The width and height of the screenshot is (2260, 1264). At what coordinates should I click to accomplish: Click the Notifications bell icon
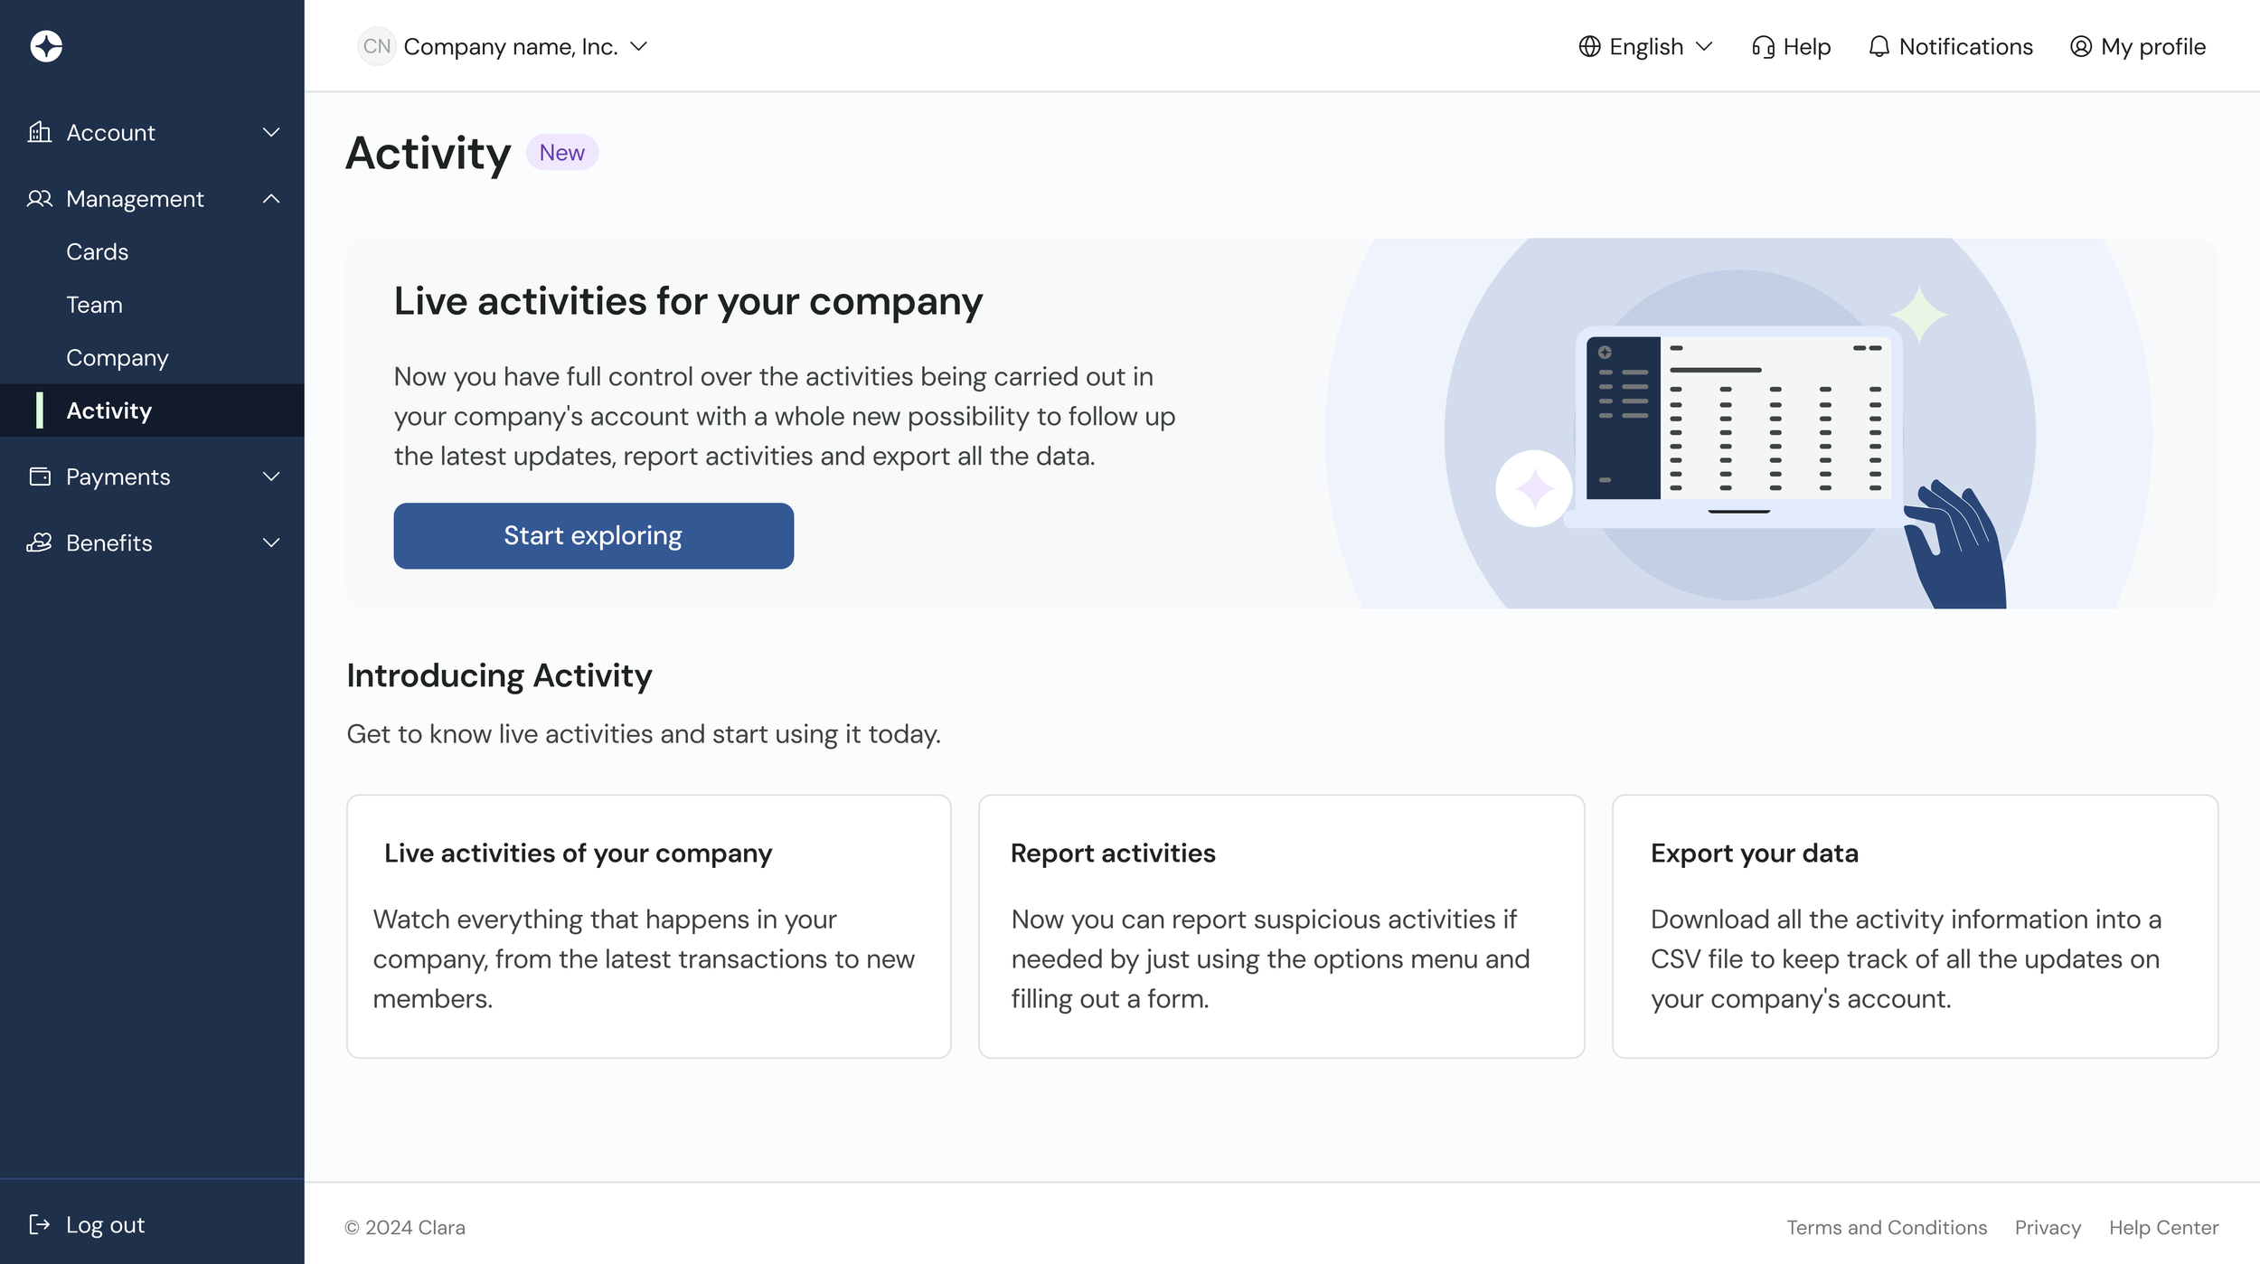click(x=1879, y=46)
